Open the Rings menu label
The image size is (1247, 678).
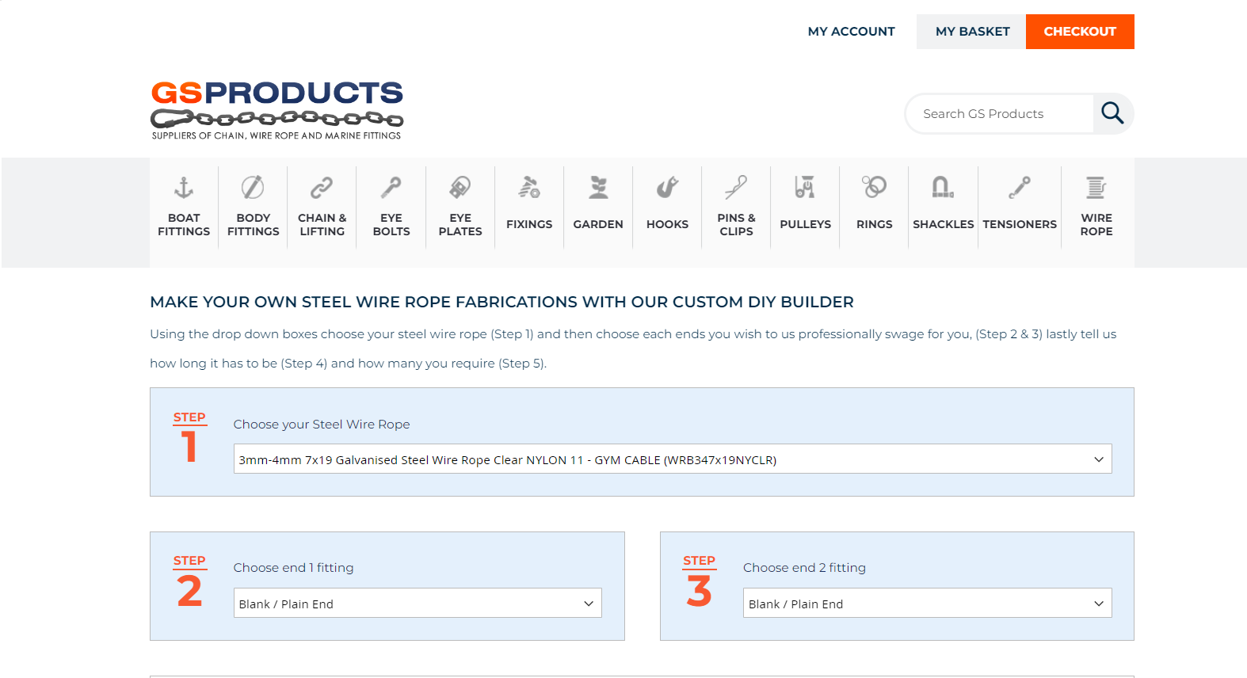[874, 224]
